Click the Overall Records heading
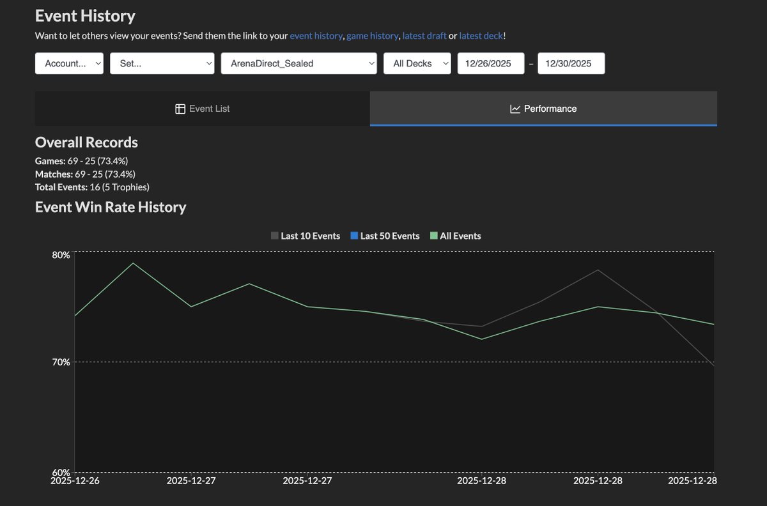Viewport: 767px width, 506px height. (86, 142)
